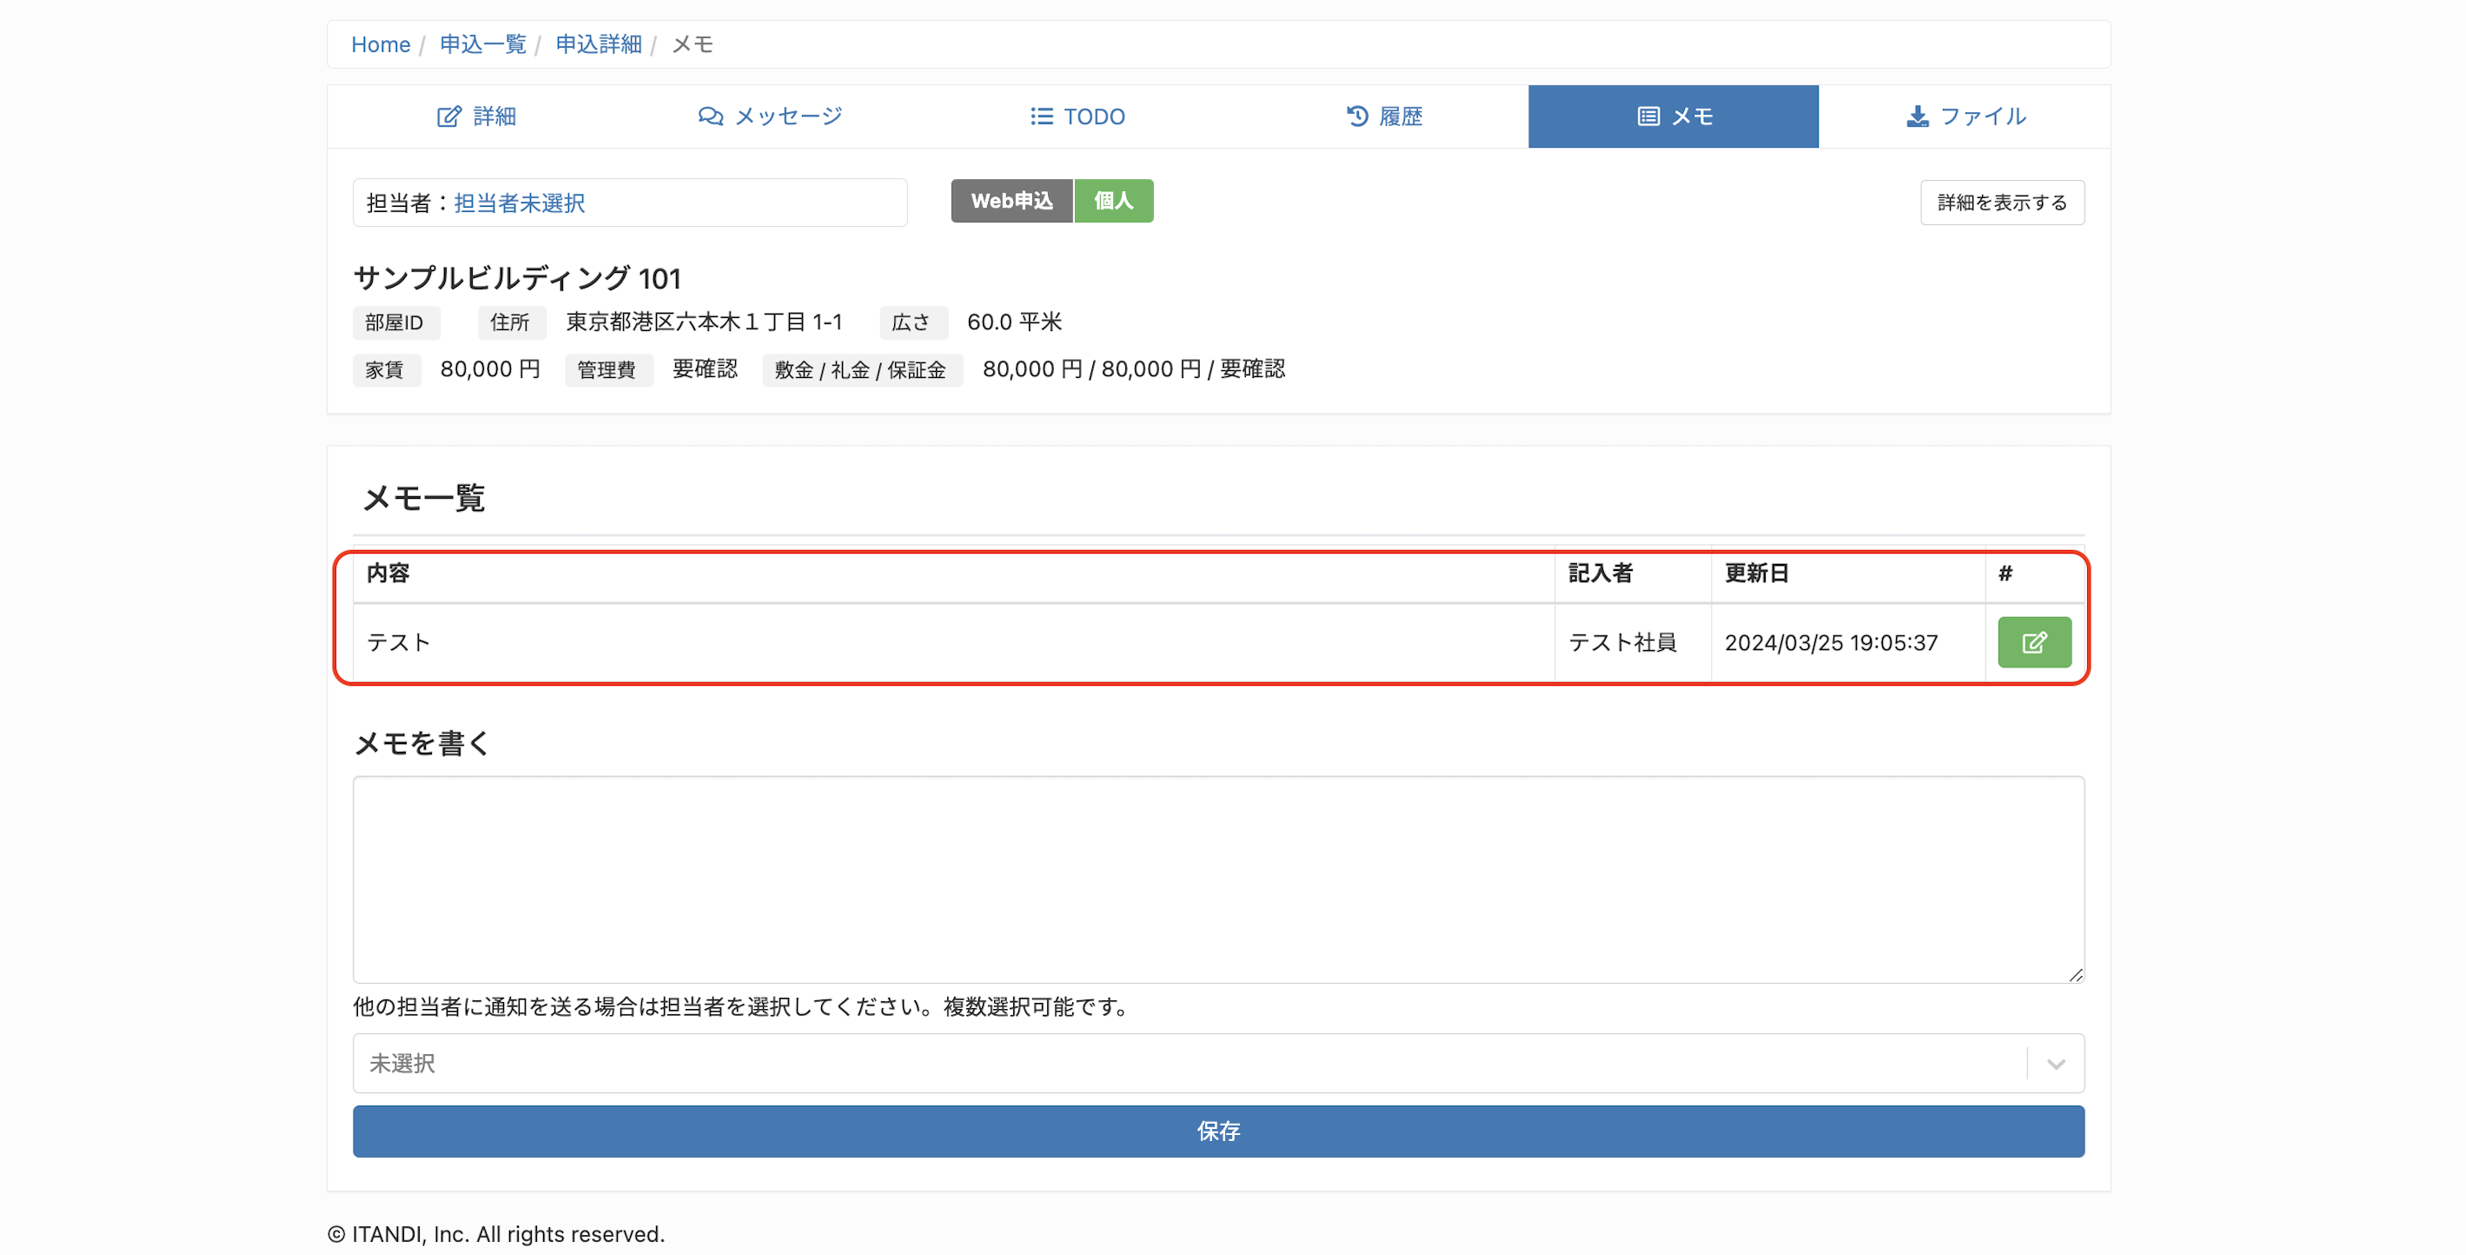View the 履歴 tab
Image resolution: width=2466 pixels, height=1255 pixels.
(1383, 116)
